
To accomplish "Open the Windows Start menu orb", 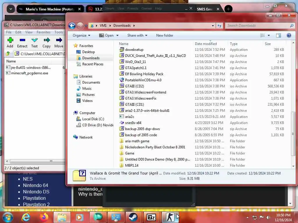I will [x=7, y=217].
